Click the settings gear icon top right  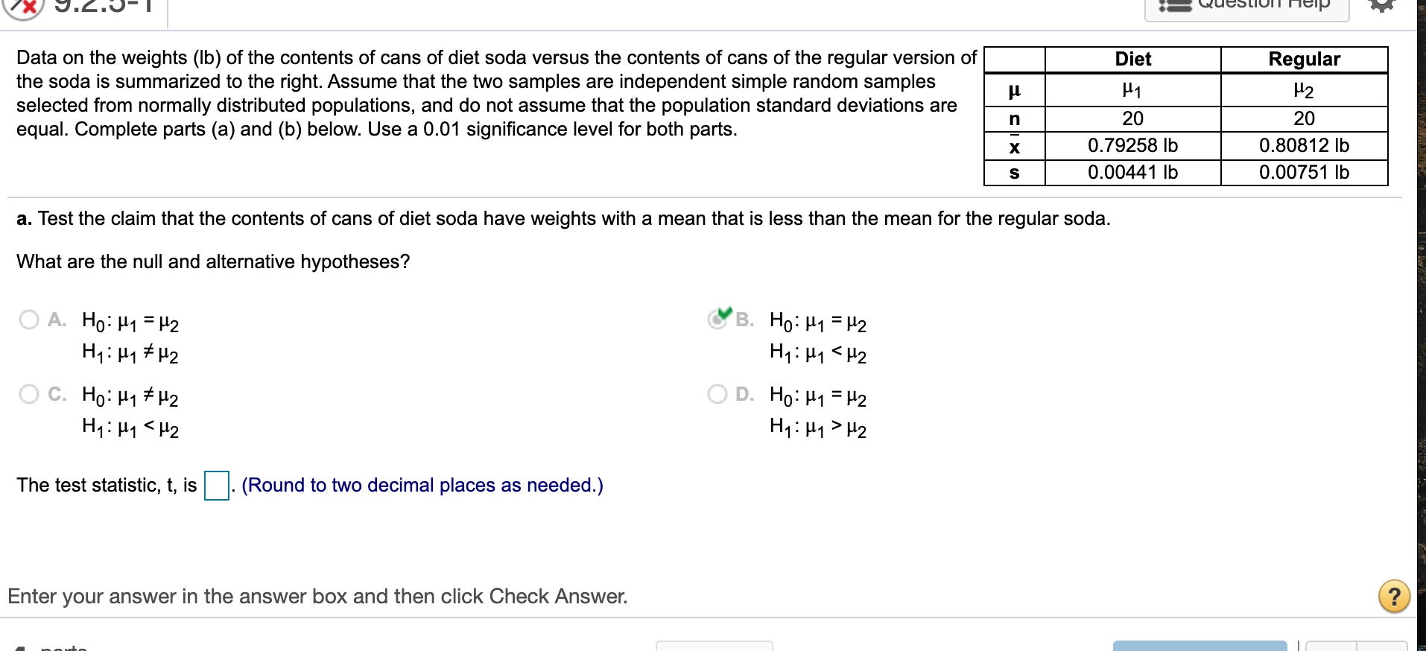[1384, 4]
